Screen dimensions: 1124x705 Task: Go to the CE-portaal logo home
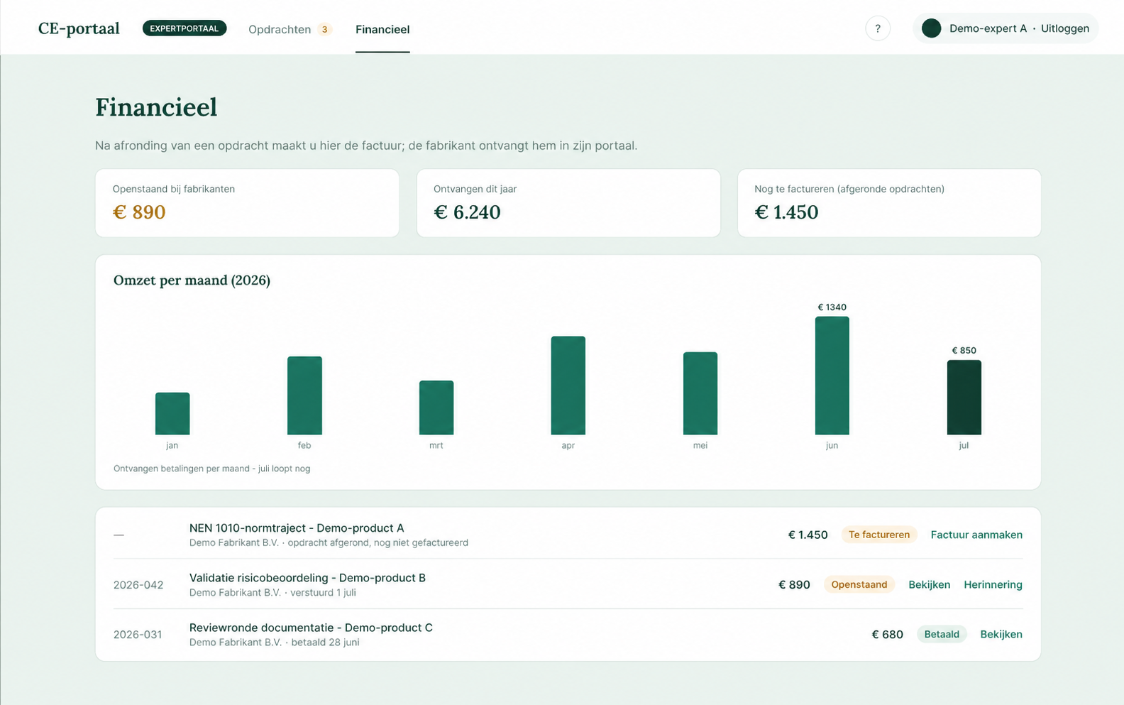pos(79,28)
